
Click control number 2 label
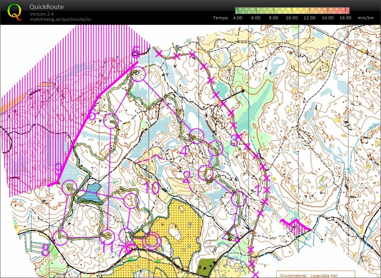click(186, 177)
